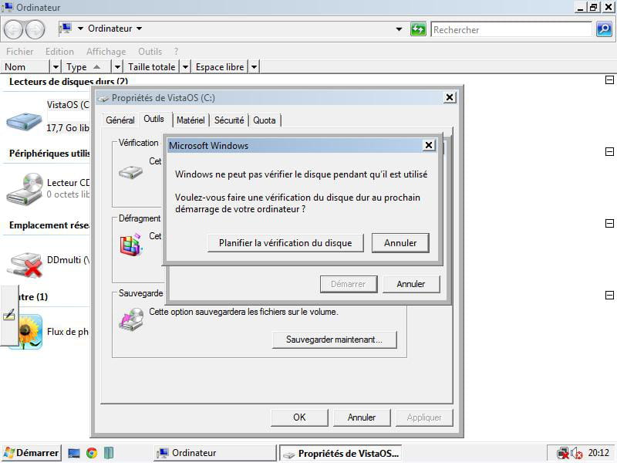617x463 pixels.
Task: Select the VistaOS (C:) drive icon
Action: point(24,120)
